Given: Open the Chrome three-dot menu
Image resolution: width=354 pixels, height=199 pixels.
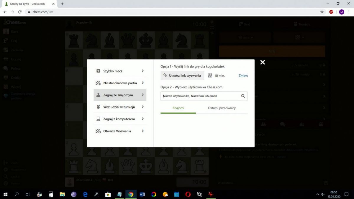Looking at the screenshot, I should click(349, 12).
